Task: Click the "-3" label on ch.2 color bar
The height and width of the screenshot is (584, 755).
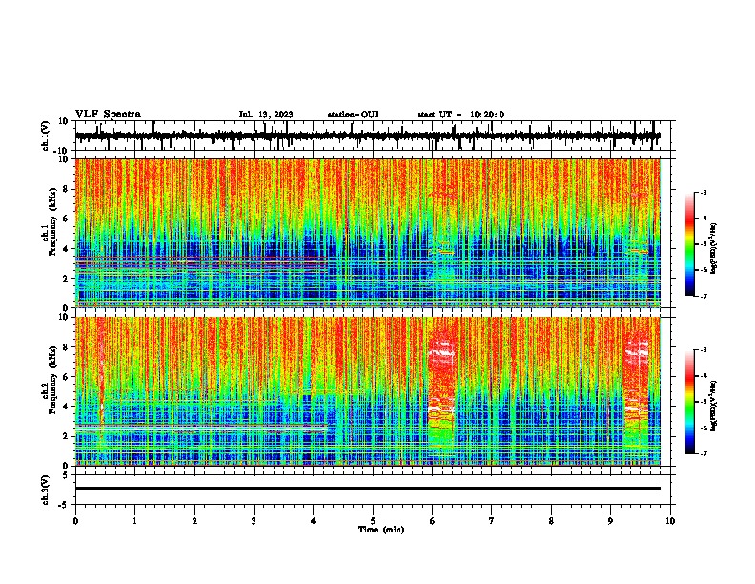Action: pyautogui.click(x=704, y=350)
